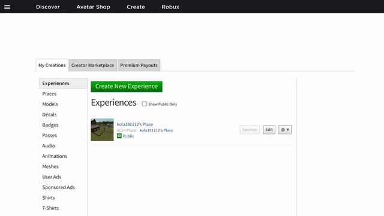Viewport: 384px width, 216px height.
Task: Select Meshes in the sidebar
Action: point(50,167)
